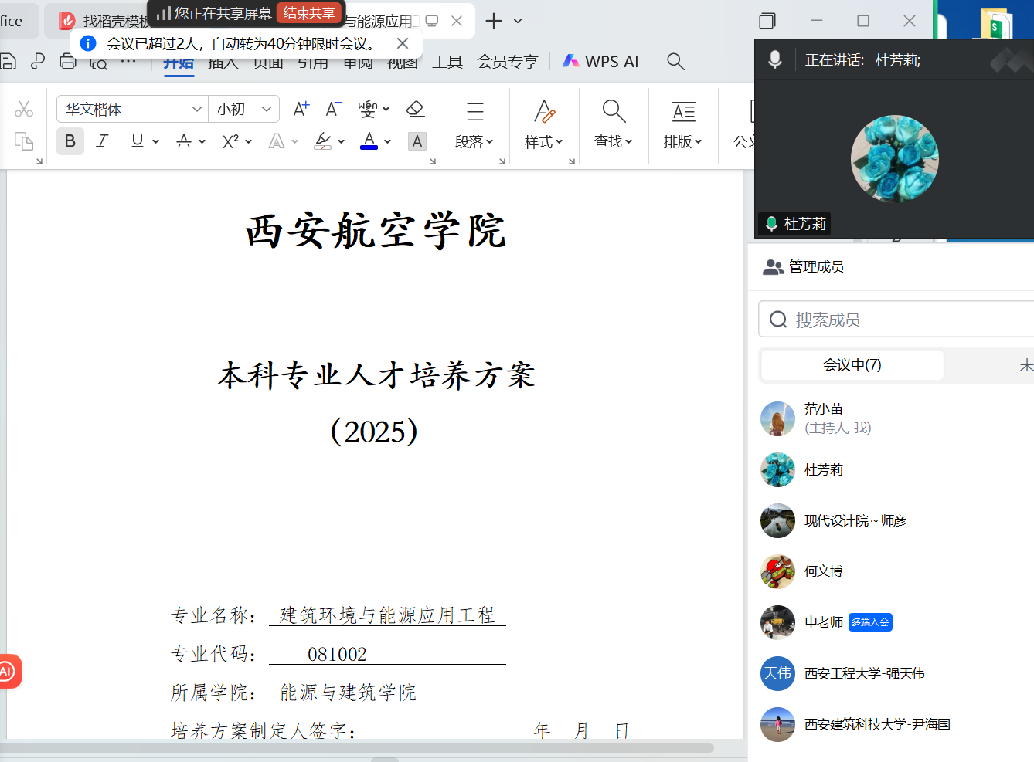
Task: Expand the underline style dropdown arrow
Action: click(x=156, y=142)
